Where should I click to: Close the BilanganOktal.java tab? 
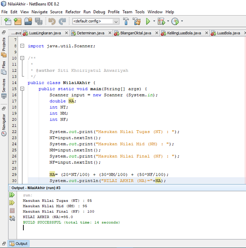(157, 33)
